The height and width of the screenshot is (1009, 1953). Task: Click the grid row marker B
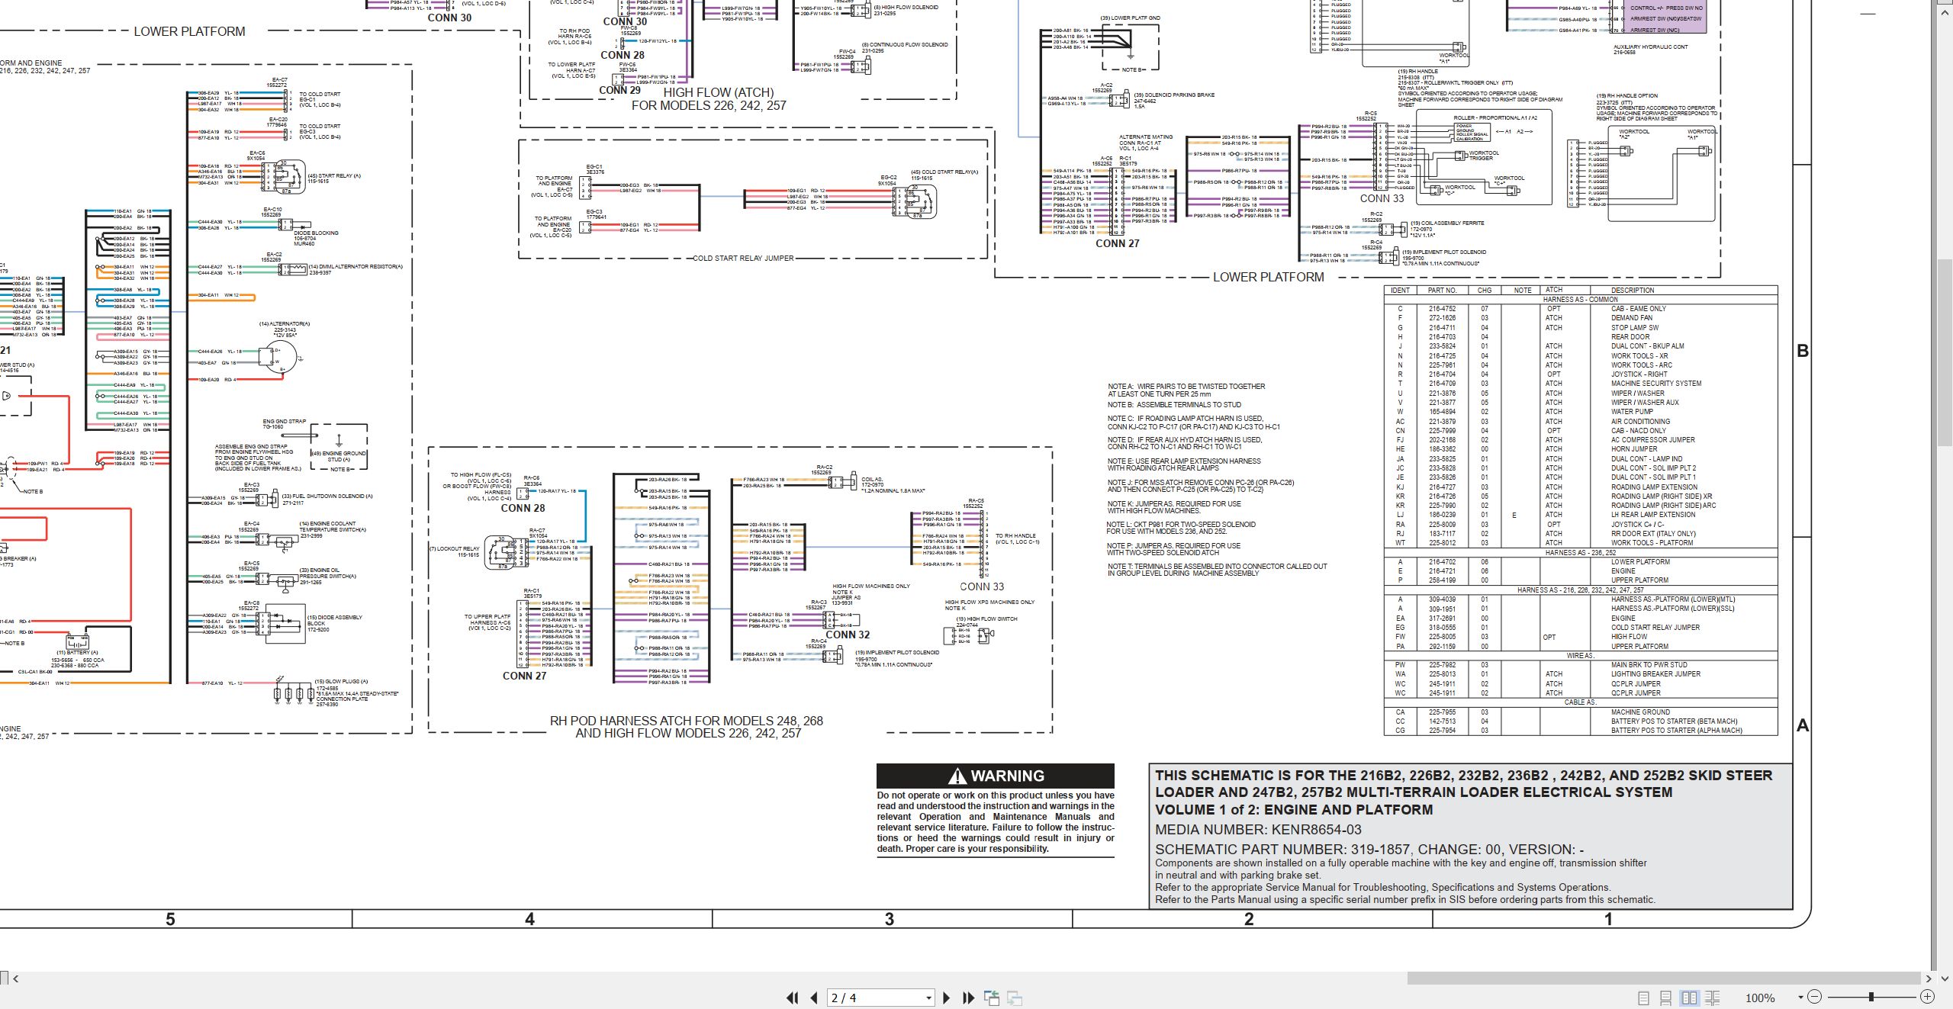pyautogui.click(x=1803, y=351)
